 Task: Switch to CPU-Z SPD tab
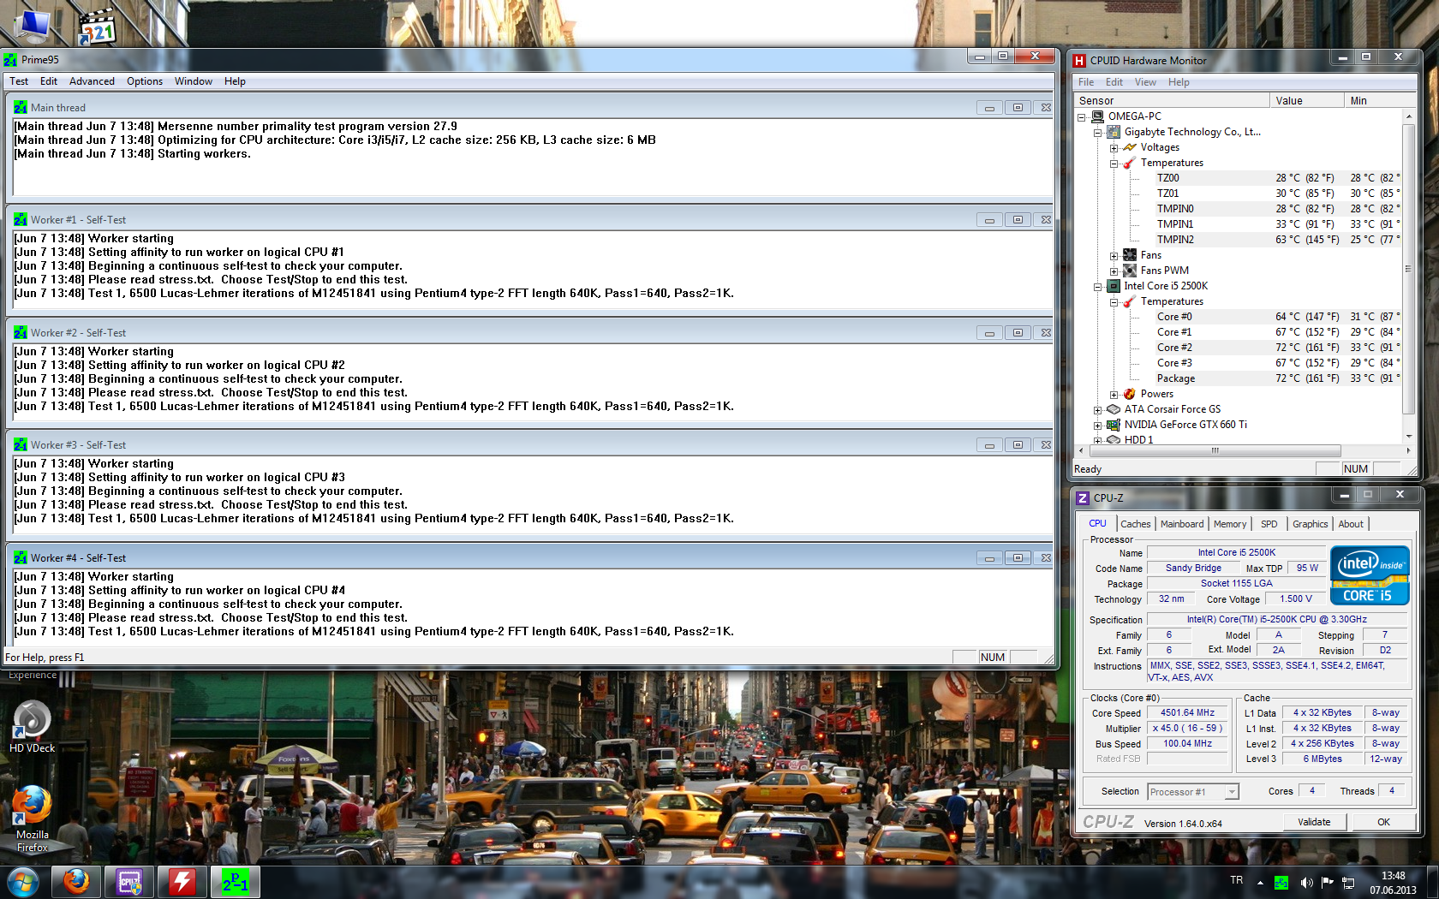(1269, 524)
